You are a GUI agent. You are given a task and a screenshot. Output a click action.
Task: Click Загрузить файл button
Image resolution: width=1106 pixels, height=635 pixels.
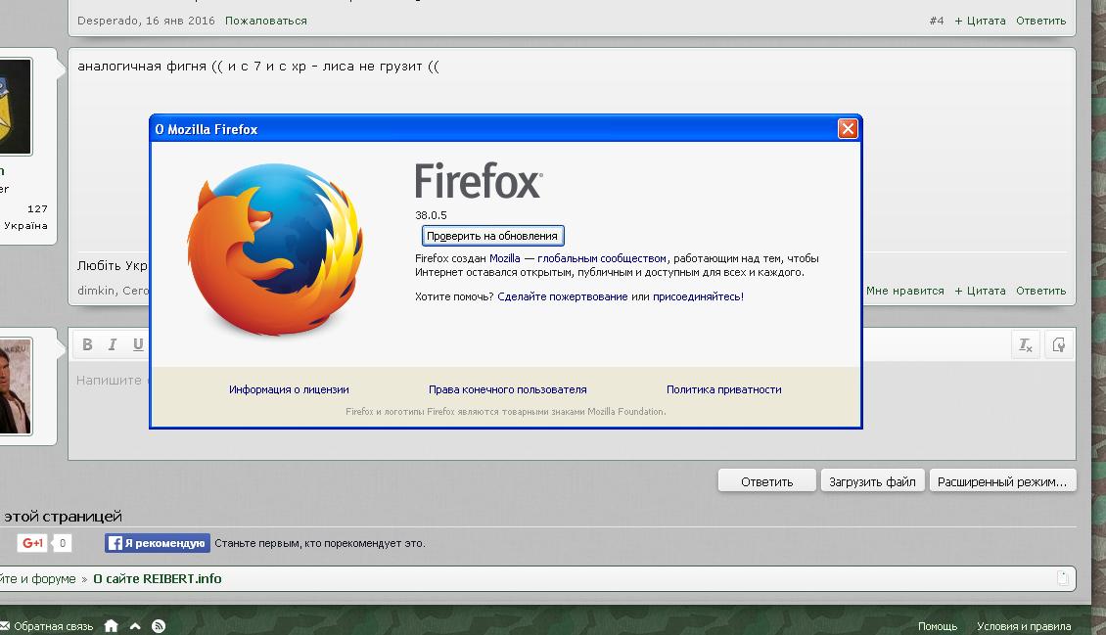coord(872,481)
